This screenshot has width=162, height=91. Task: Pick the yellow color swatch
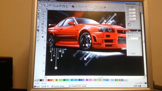tap(58, 80)
